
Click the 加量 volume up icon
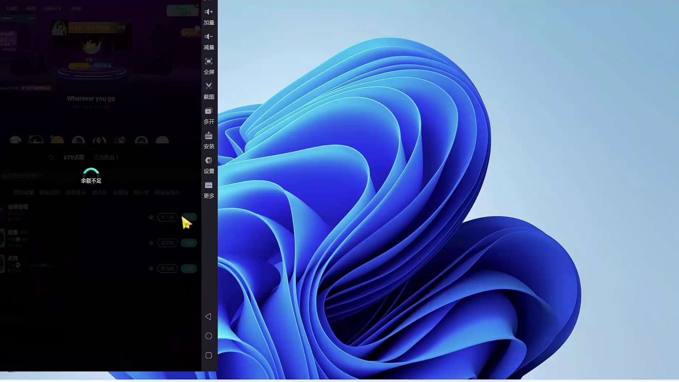click(209, 12)
